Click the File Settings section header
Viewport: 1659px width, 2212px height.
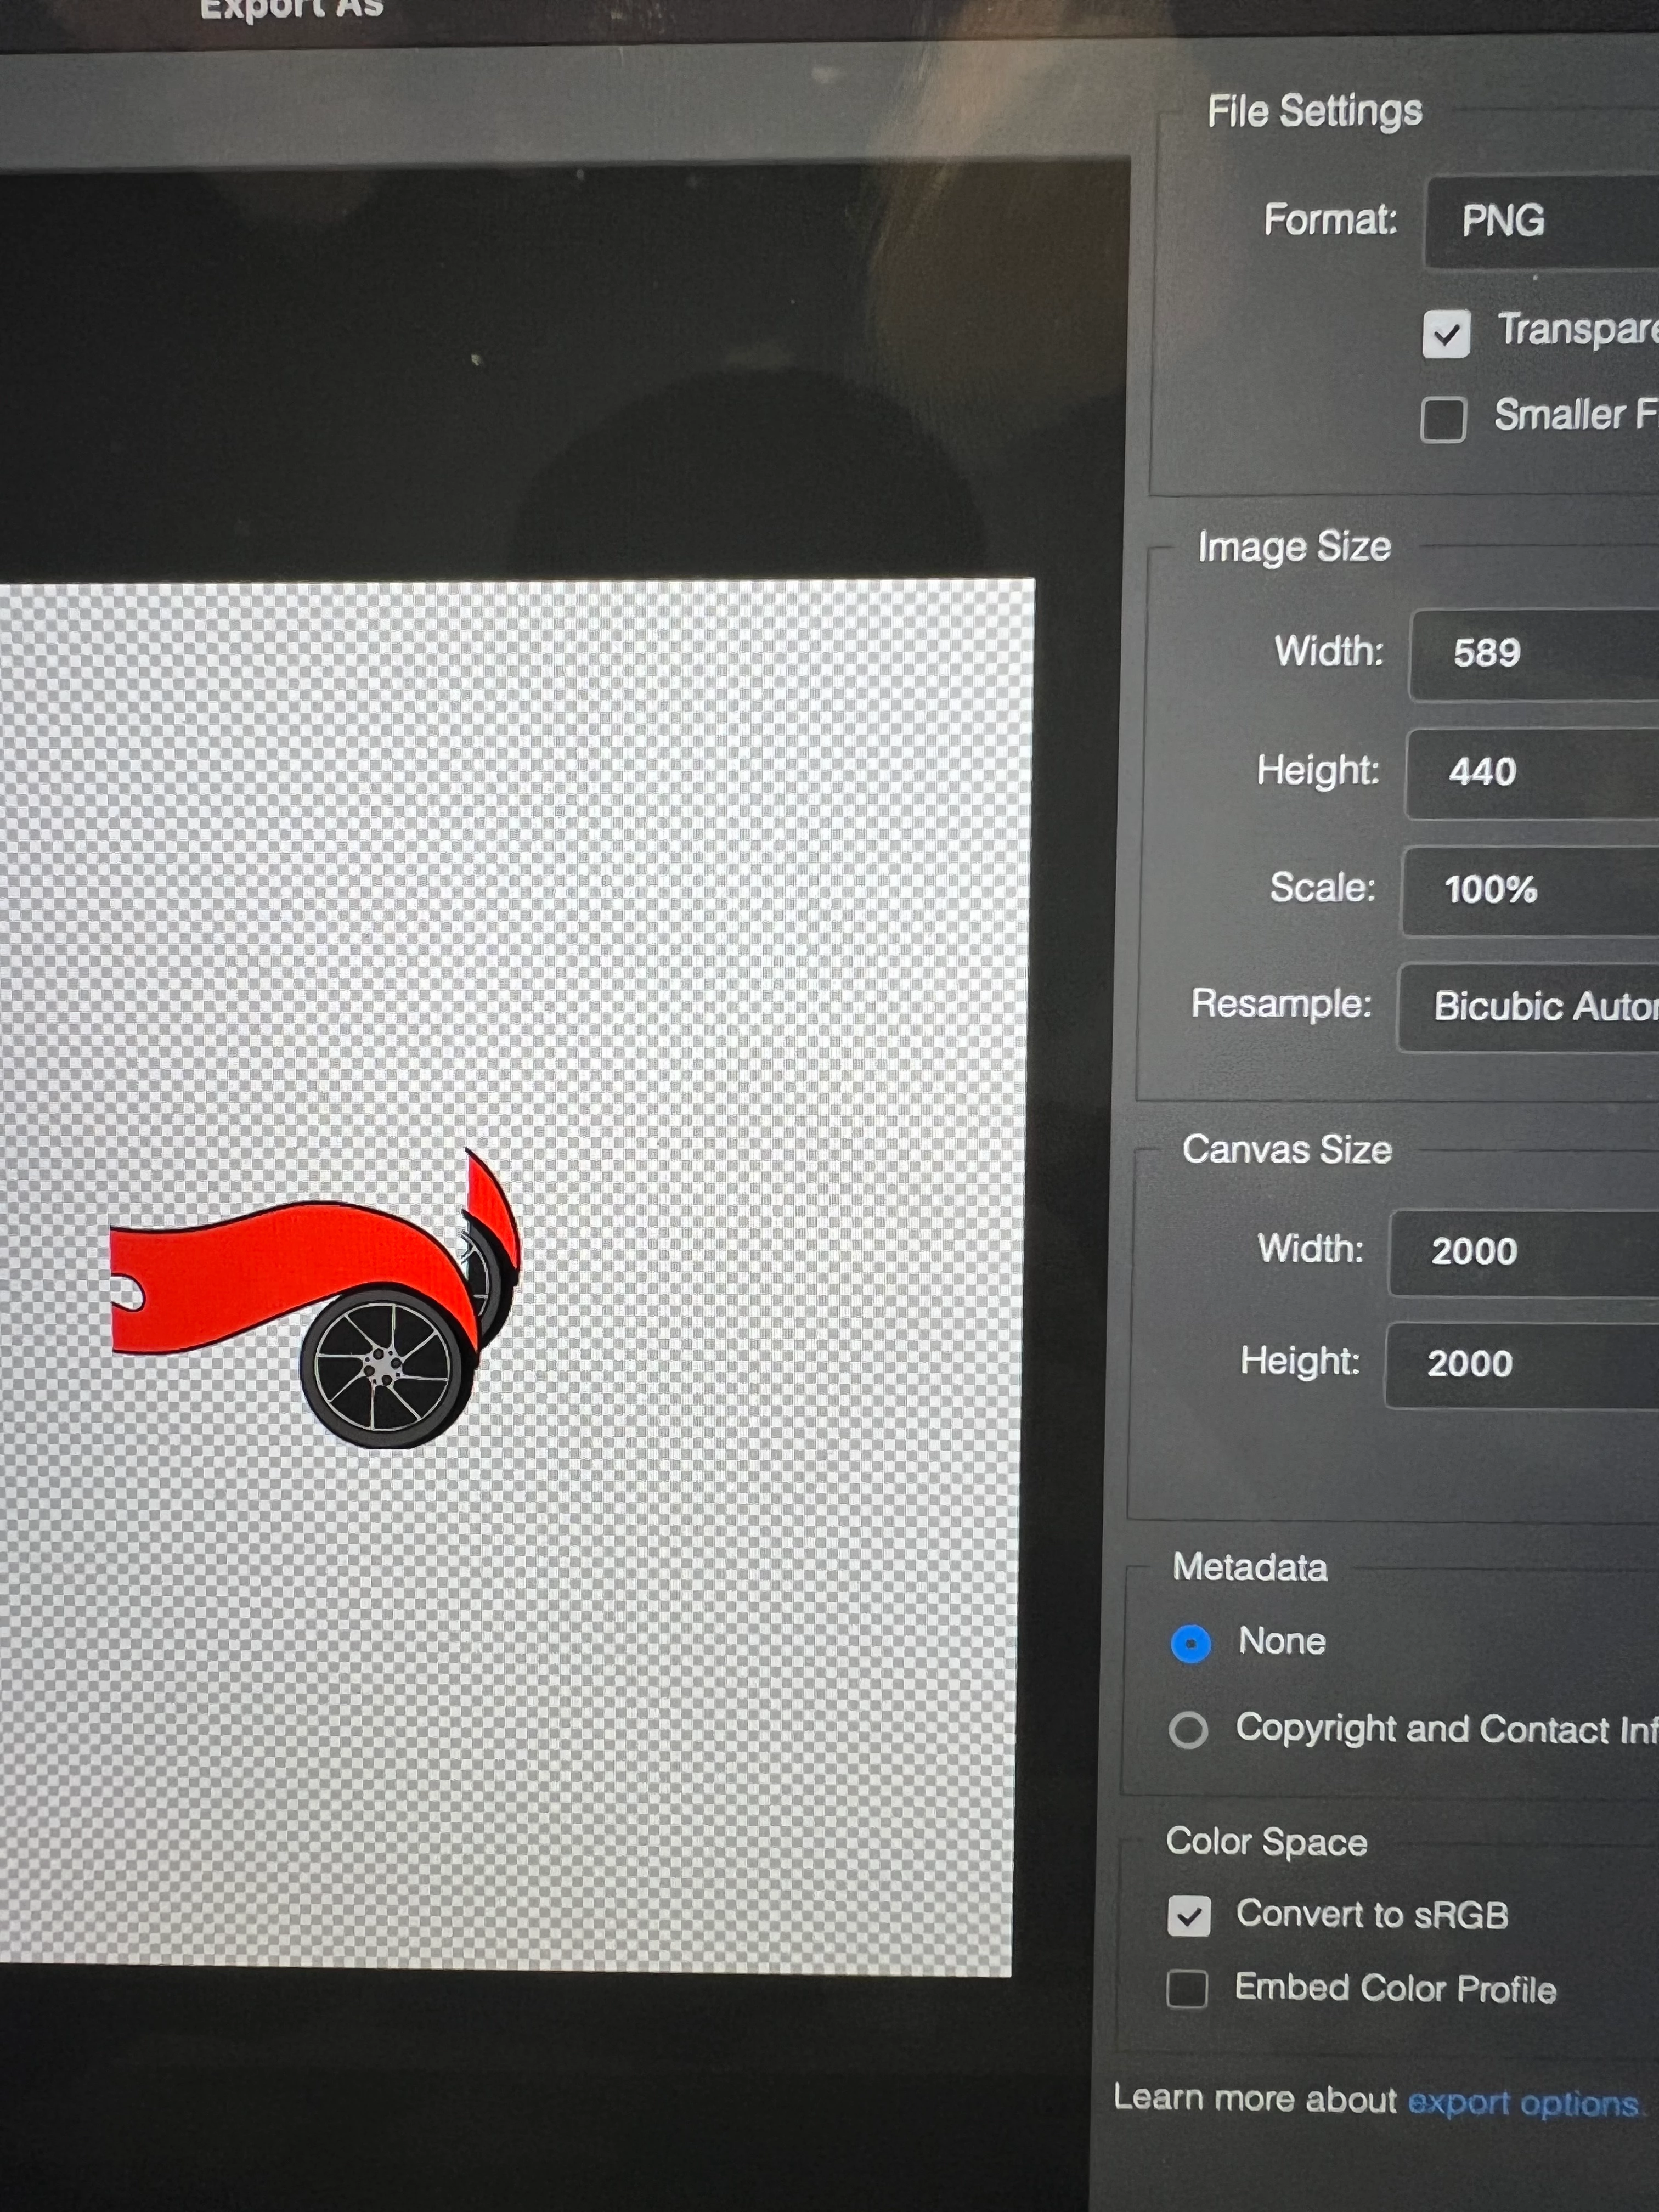tap(1314, 111)
